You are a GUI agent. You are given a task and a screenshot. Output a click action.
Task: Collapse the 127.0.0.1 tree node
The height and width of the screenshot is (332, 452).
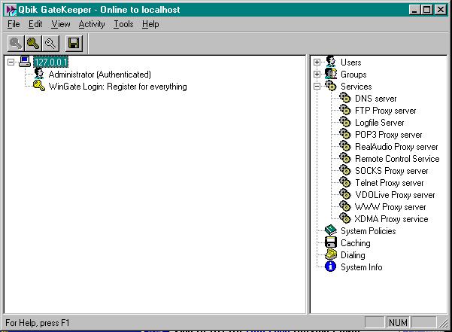coord(11,62)
